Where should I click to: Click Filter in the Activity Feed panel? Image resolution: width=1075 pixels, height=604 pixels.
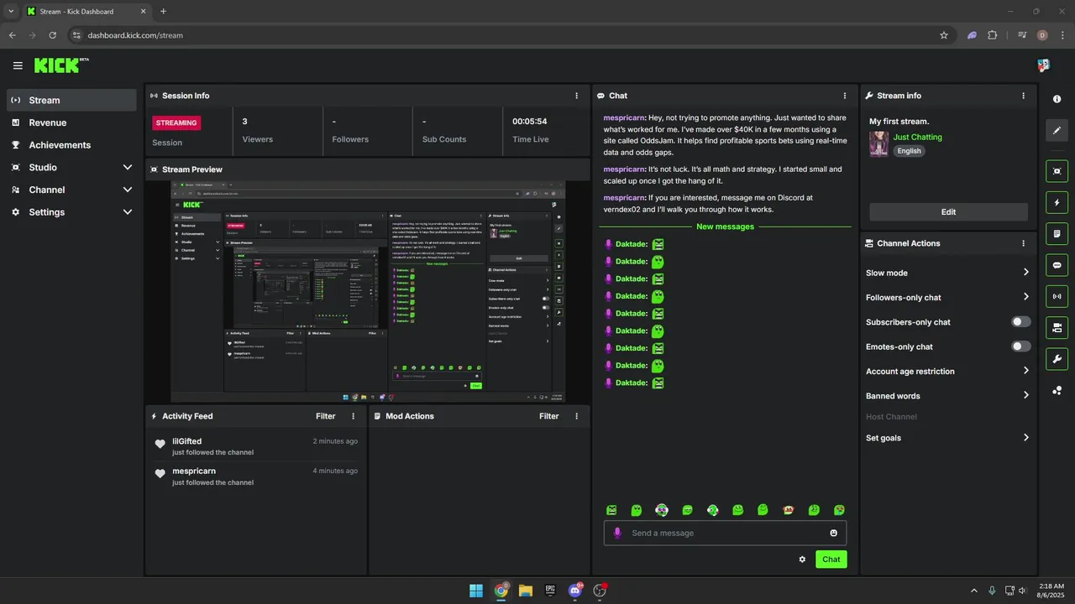tap(325, 416)
